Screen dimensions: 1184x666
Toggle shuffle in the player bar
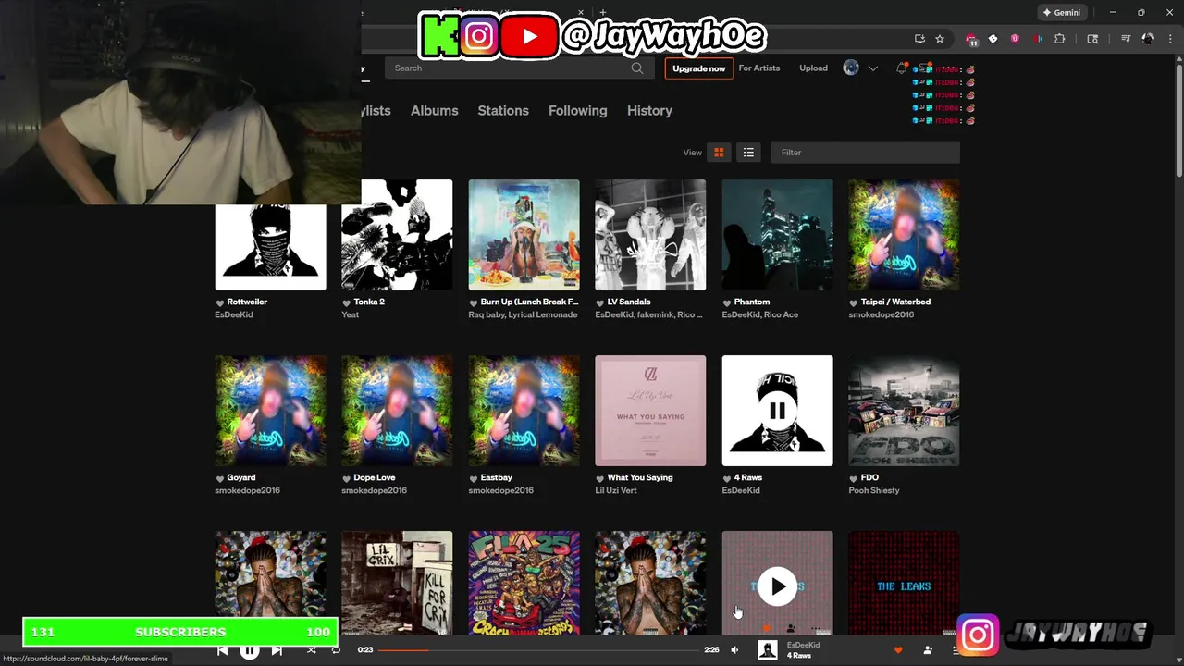(312, 650)
